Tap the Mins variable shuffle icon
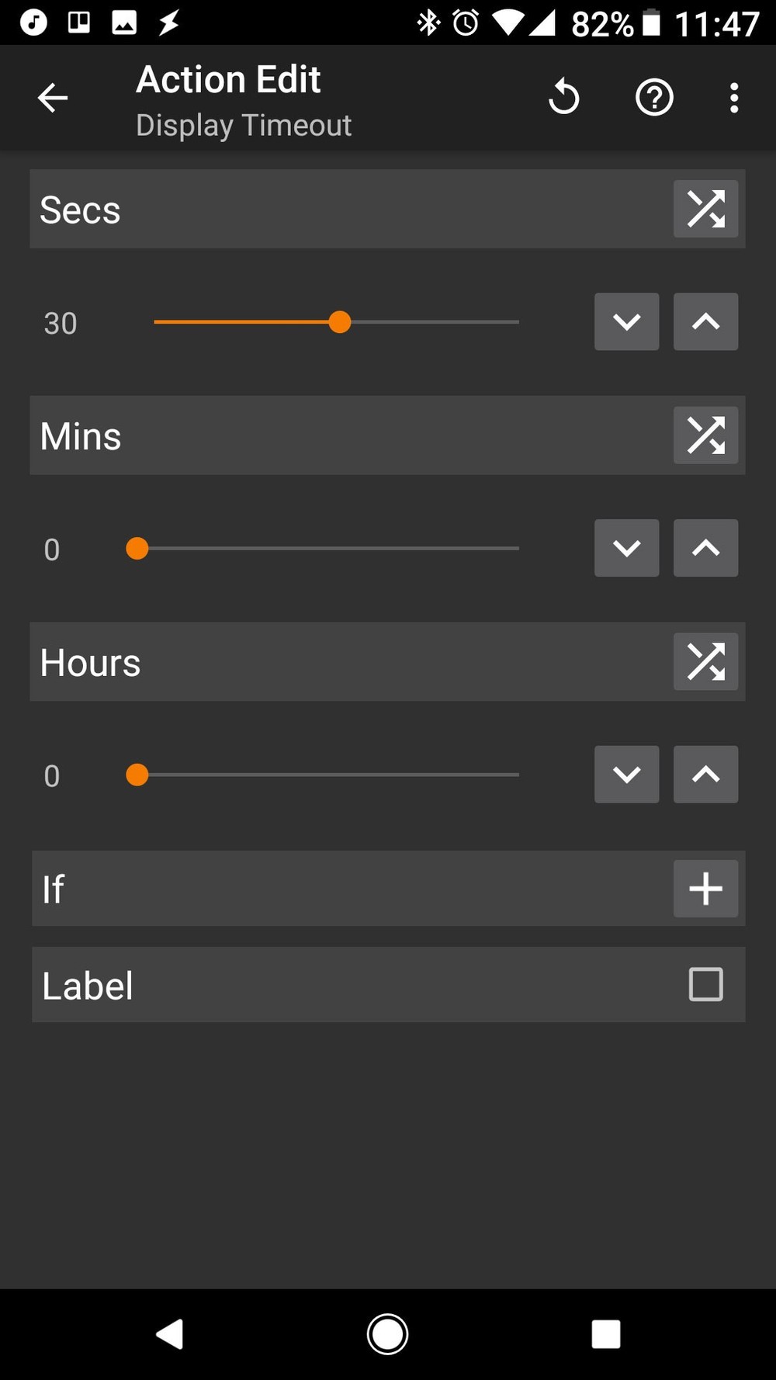 pos(705,435)
